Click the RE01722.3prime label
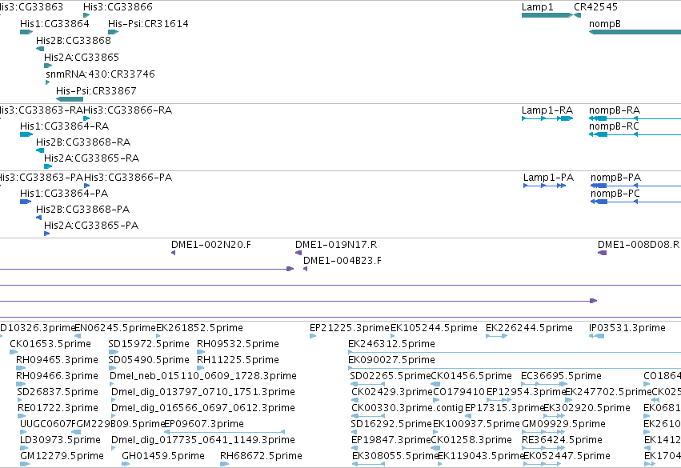 pyautogui.click(x=58, y=408)
